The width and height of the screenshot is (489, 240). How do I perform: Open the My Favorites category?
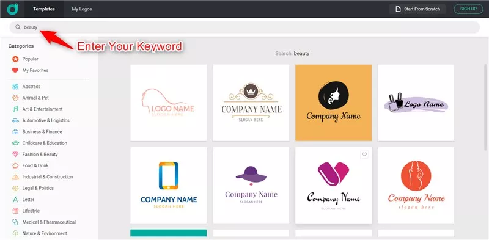35,70
